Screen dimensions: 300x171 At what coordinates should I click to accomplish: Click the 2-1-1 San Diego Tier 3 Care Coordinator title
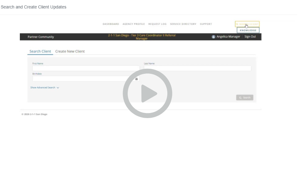pos(142,37)
